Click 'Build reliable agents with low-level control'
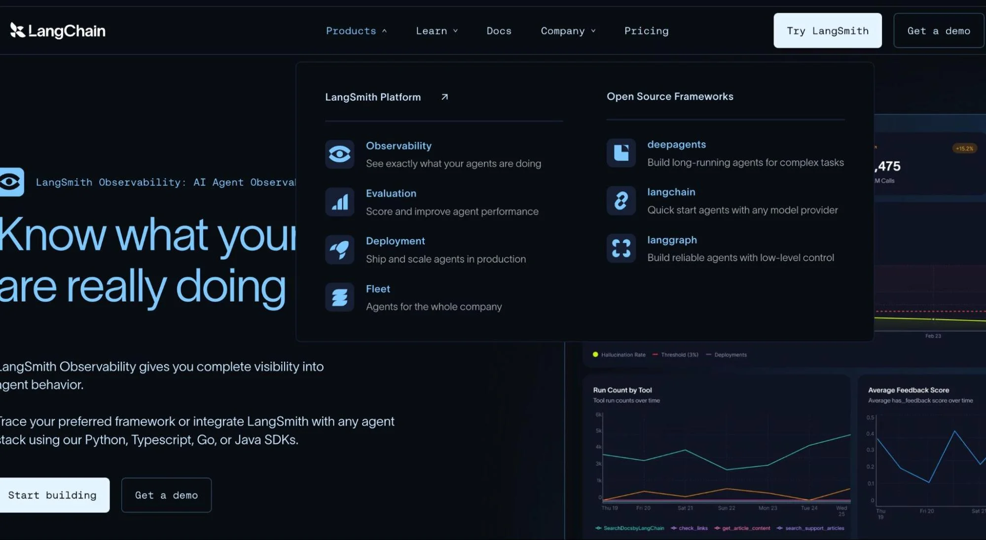 [x=740, y=258]
